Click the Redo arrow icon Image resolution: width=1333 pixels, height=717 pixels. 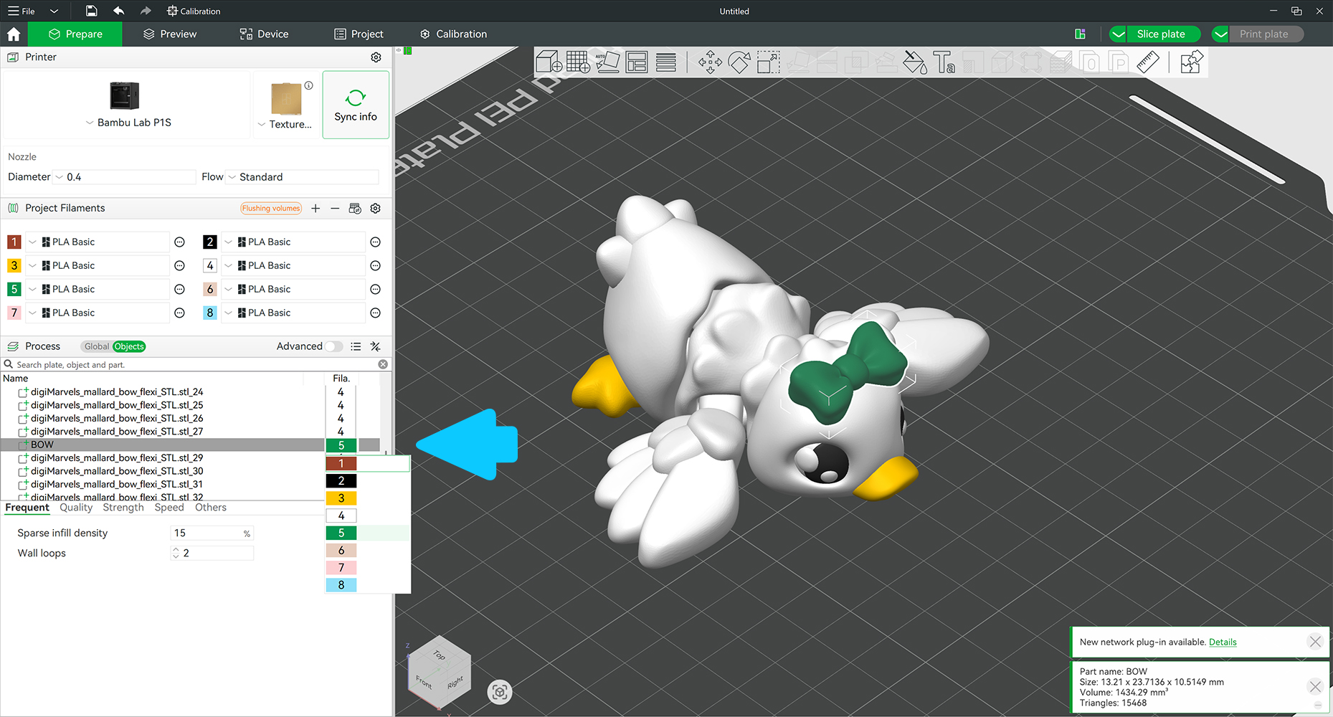(146, 11)
